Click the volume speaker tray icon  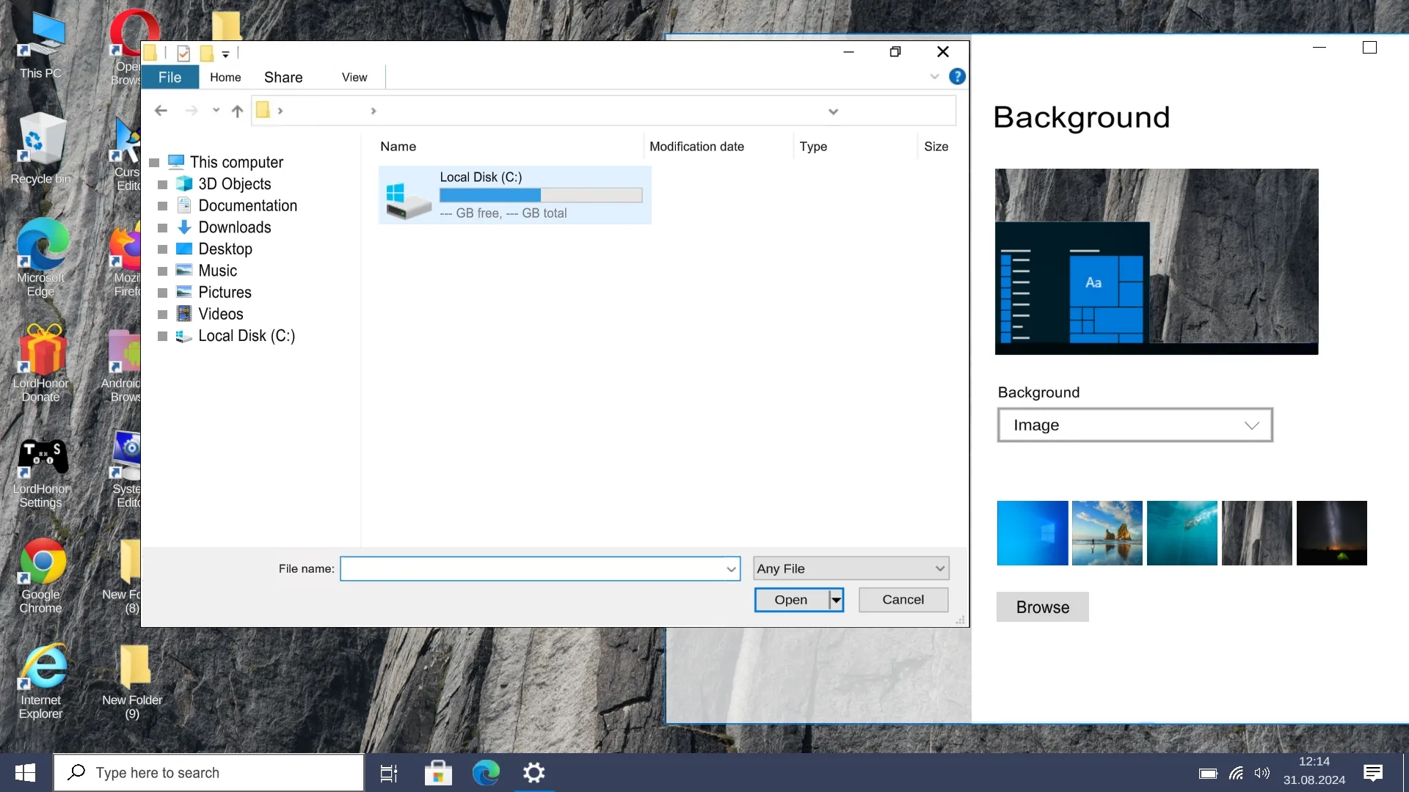pyautogui.click(x=1261, y=773)
